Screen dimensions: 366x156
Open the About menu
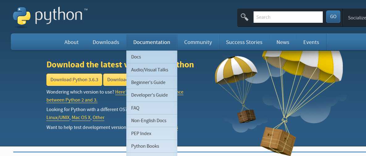(x=71, y=42)
